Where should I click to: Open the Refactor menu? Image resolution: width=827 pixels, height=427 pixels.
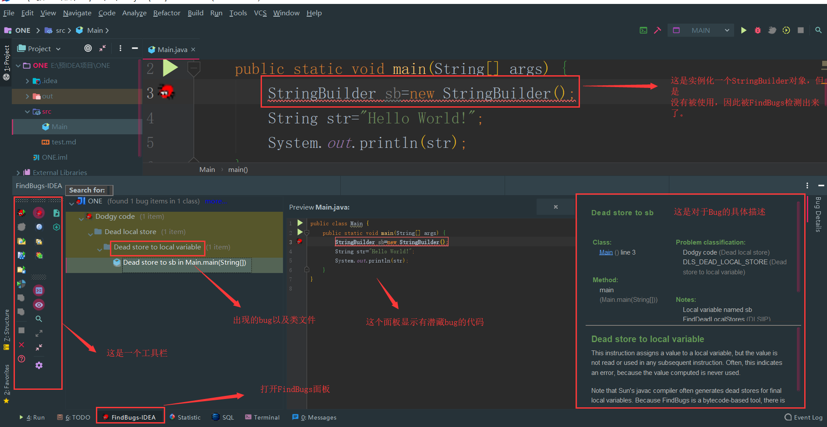point(166,13)
